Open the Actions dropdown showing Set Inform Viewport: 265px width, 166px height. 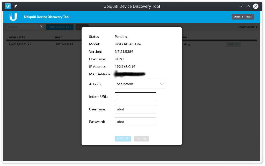point(140,84)
